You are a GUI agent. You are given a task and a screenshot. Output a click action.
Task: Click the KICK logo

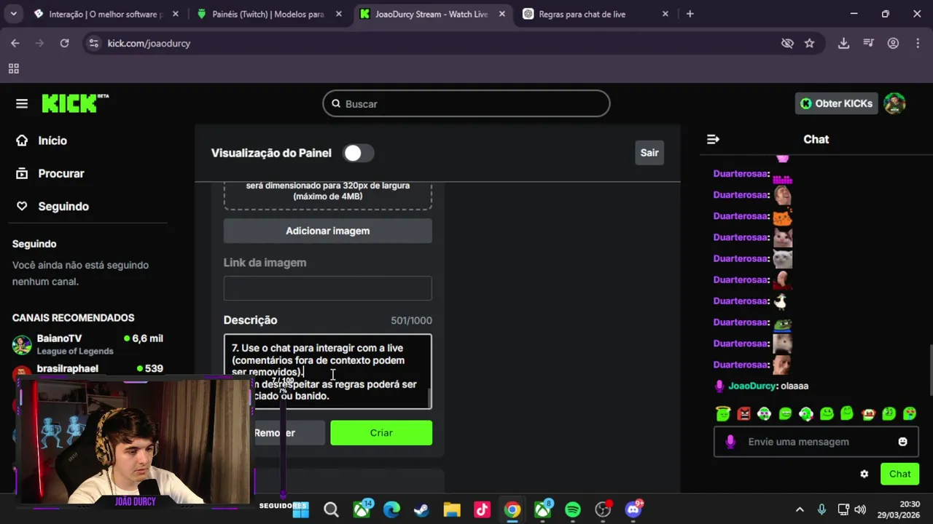point(74,103)
